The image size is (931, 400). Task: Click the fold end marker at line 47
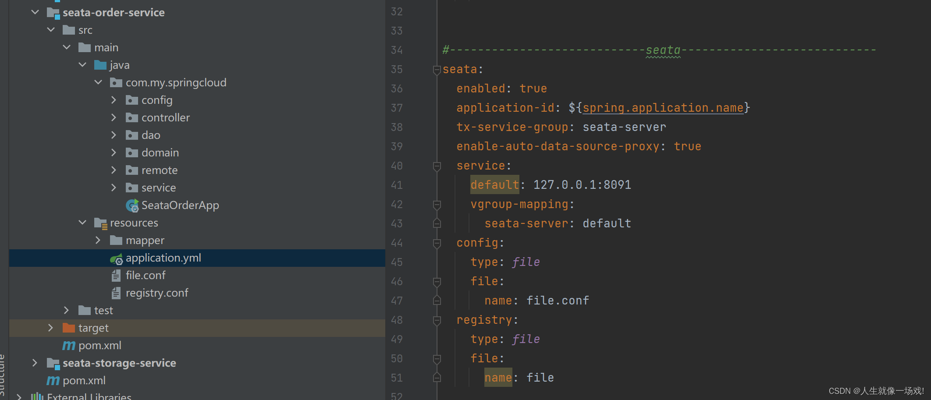[x=437, y=300]
